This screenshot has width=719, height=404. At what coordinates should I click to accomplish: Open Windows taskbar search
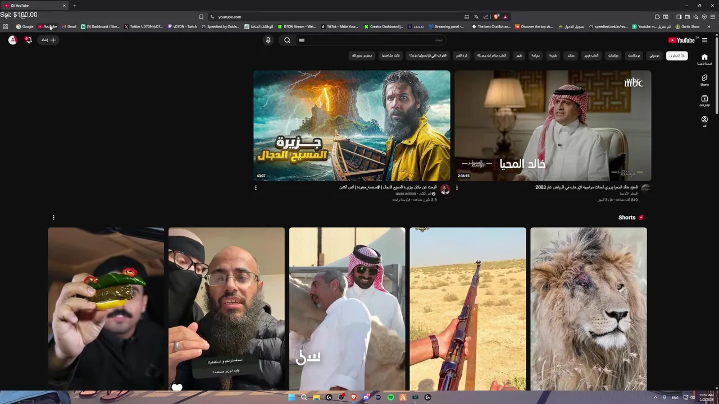click(x=304, y=397)
